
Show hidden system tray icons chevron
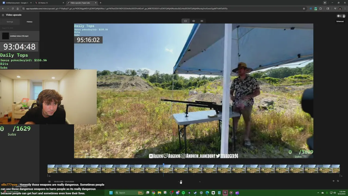point(318,193)
